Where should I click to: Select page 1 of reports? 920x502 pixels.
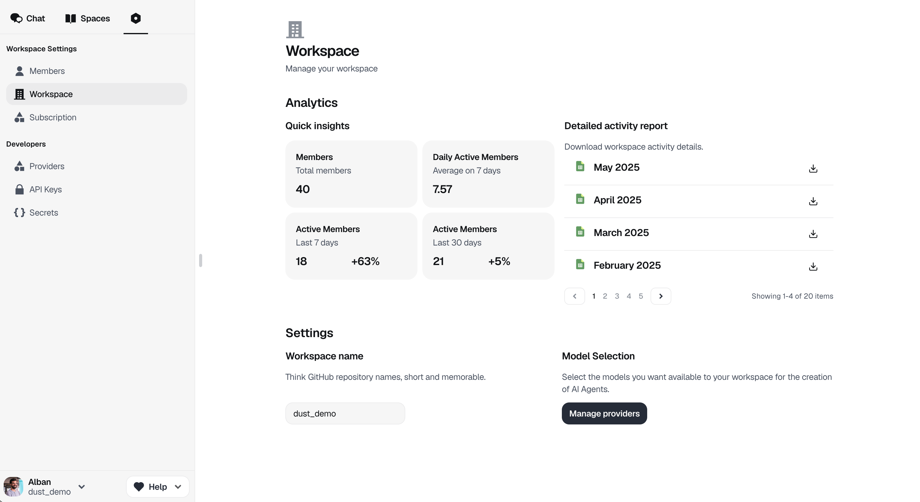click(x=594, y=296)
